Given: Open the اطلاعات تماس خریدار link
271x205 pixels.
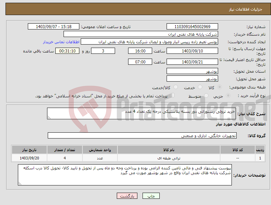Looking at the screenshot, I should (61, 42).
